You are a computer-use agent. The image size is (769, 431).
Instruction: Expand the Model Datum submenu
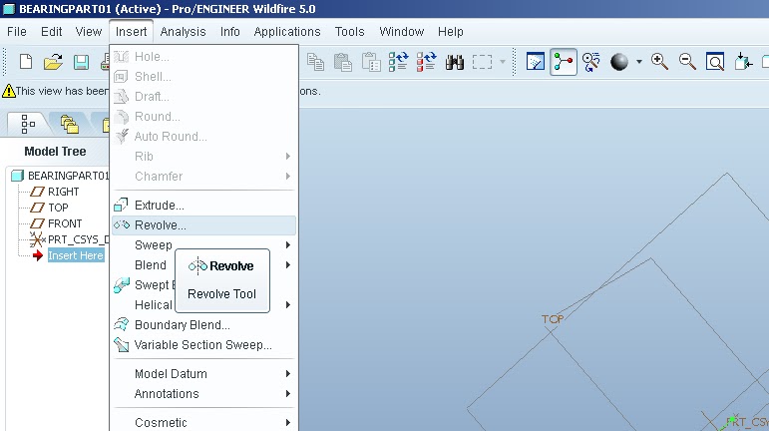203,373
